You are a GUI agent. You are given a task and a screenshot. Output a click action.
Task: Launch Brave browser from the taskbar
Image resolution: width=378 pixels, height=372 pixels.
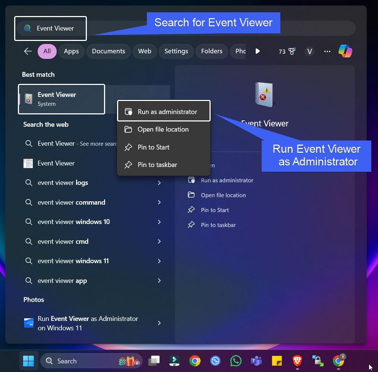(x=297, y=361)
